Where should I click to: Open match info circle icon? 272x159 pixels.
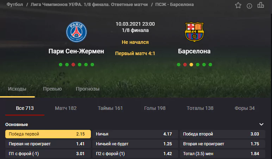(249, 6)
